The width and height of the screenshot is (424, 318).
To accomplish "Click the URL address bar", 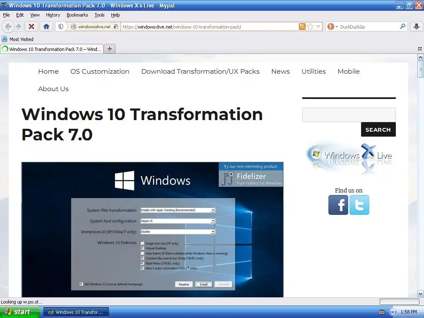I will pos(210,26).
